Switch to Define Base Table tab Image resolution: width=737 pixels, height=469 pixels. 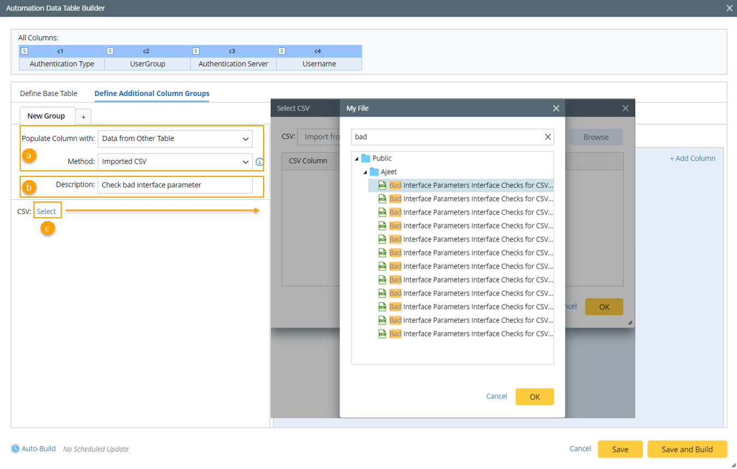[49, 93]
